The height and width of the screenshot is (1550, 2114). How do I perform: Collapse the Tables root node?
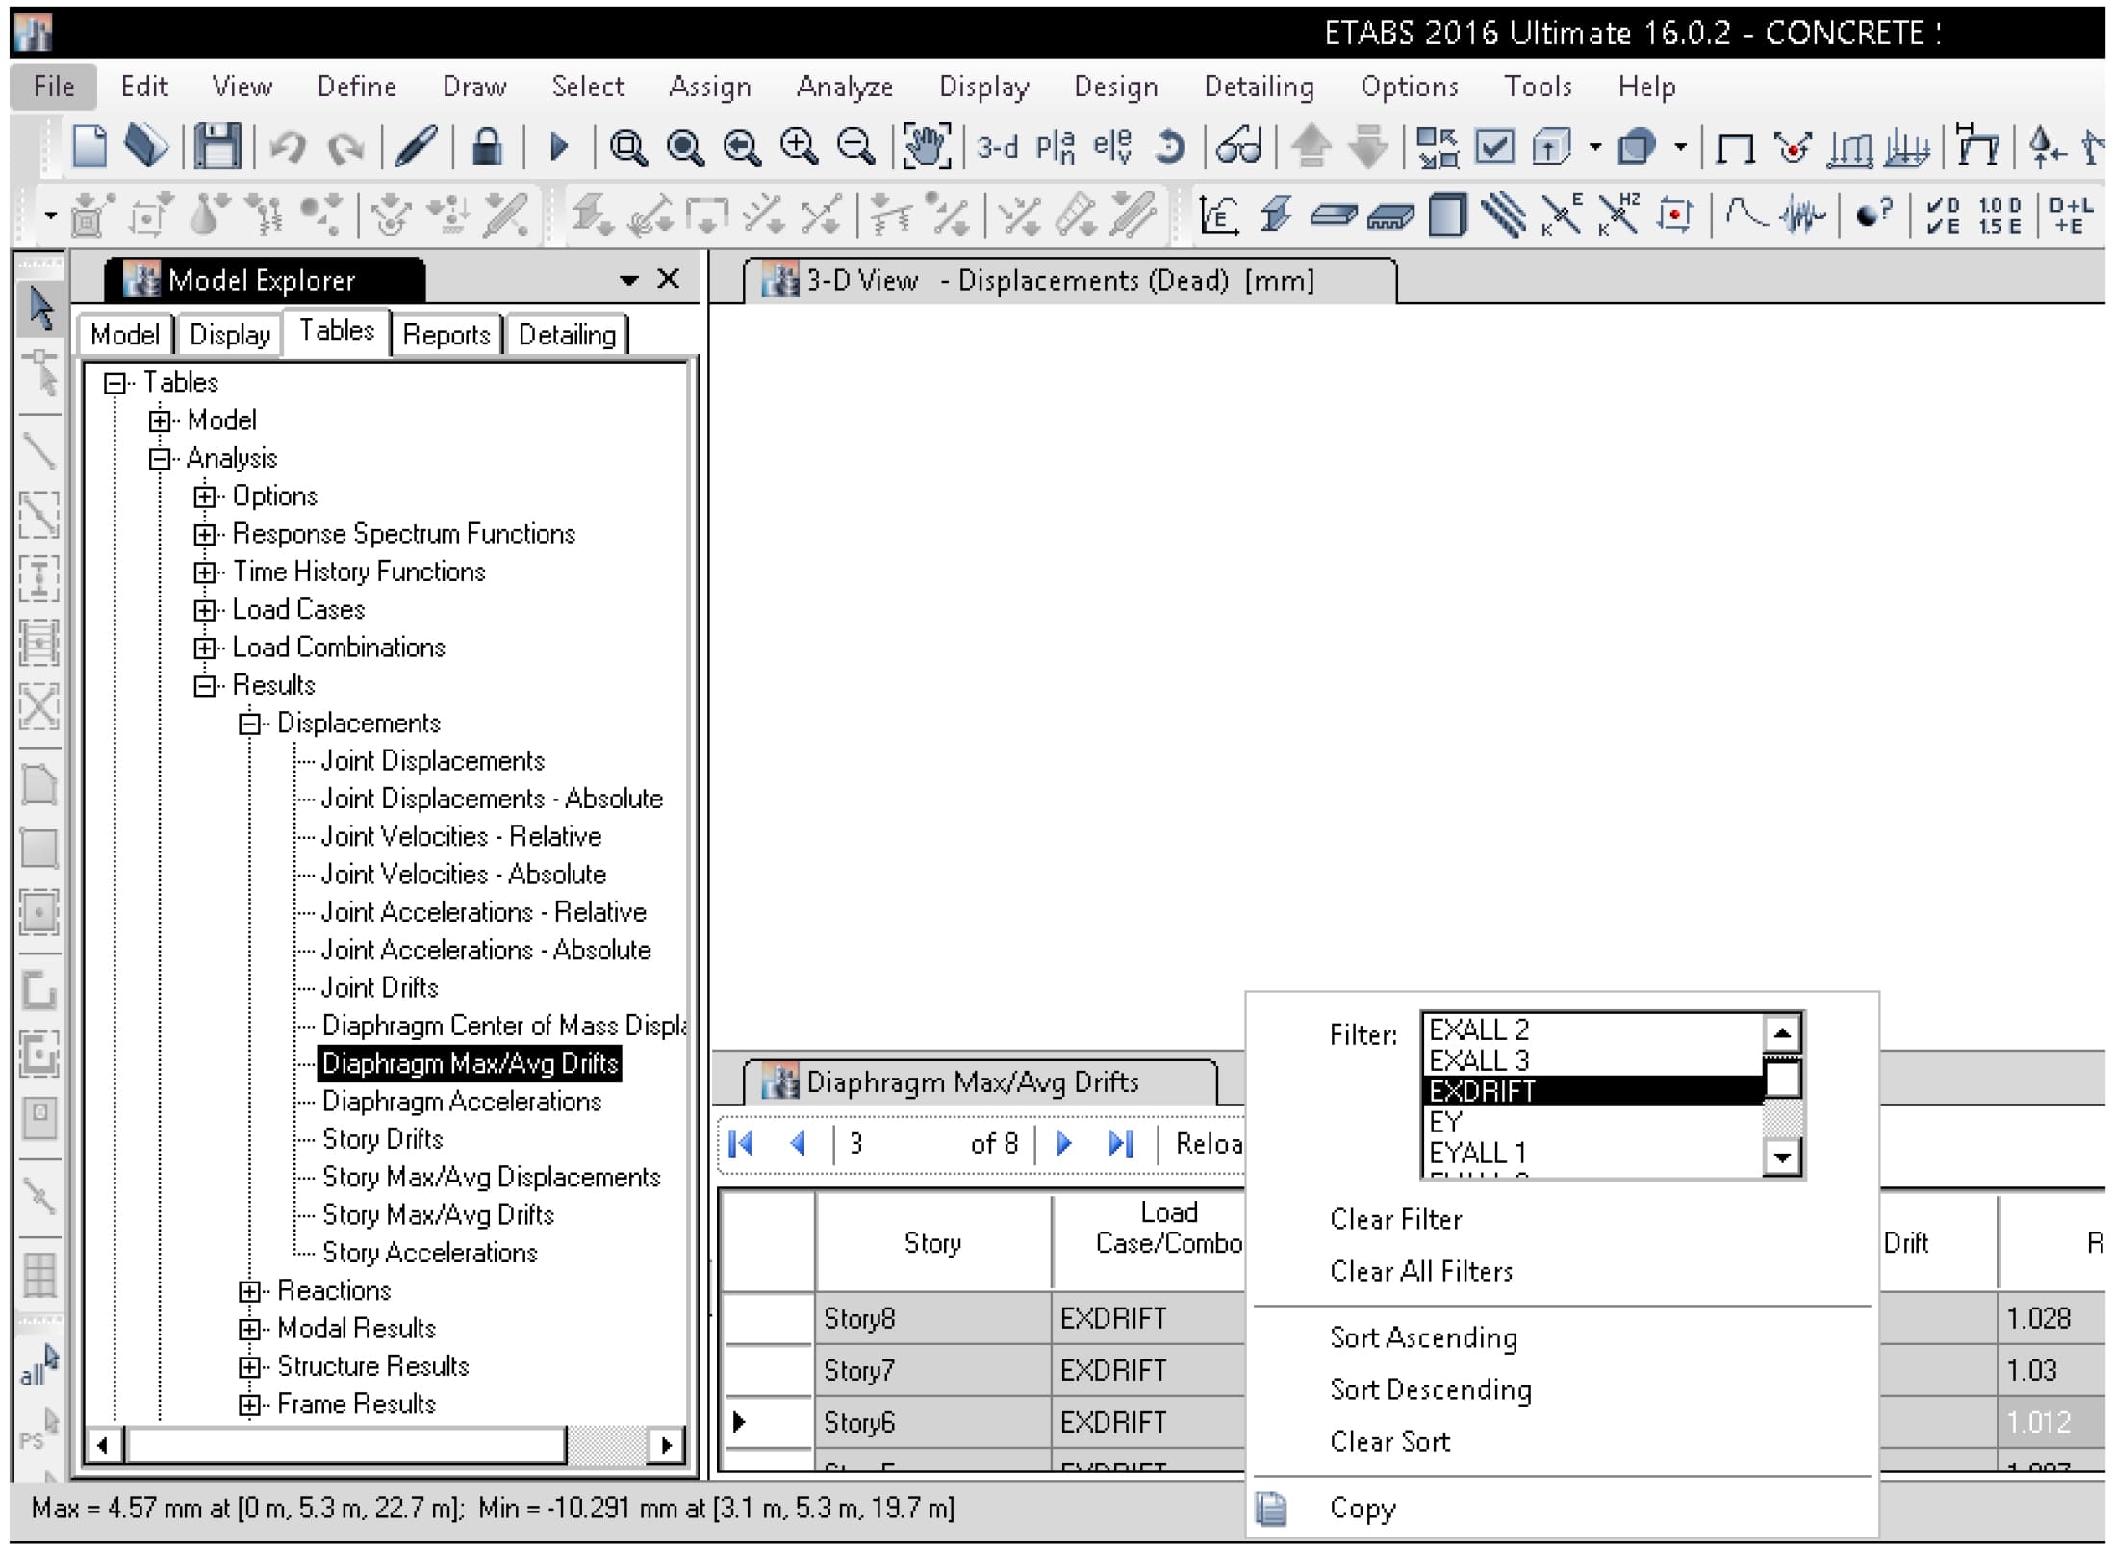pyautogui.click(x=115, y=383)
